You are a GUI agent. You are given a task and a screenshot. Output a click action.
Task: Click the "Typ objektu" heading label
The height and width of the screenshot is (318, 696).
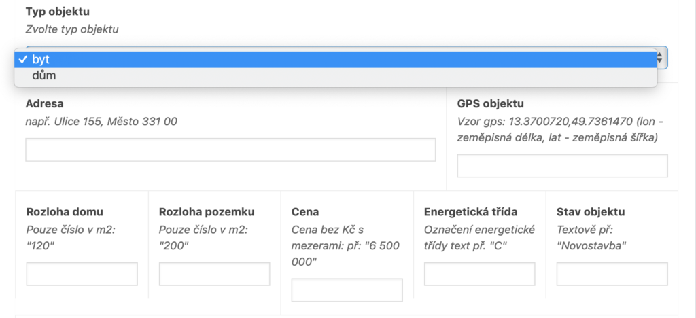[x=57, y=12]
